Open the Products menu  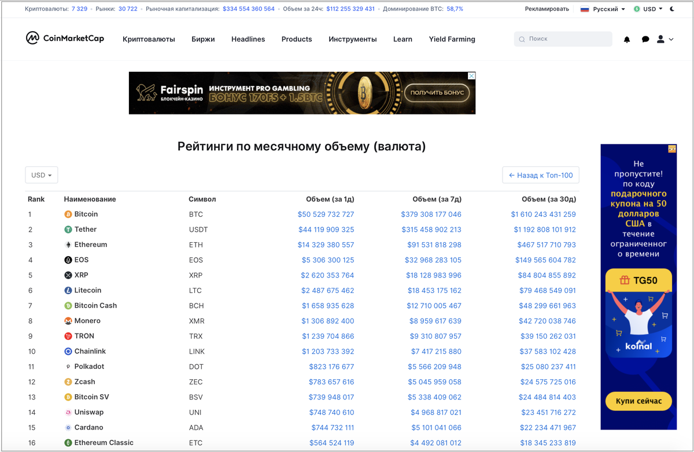pos(297,39)
